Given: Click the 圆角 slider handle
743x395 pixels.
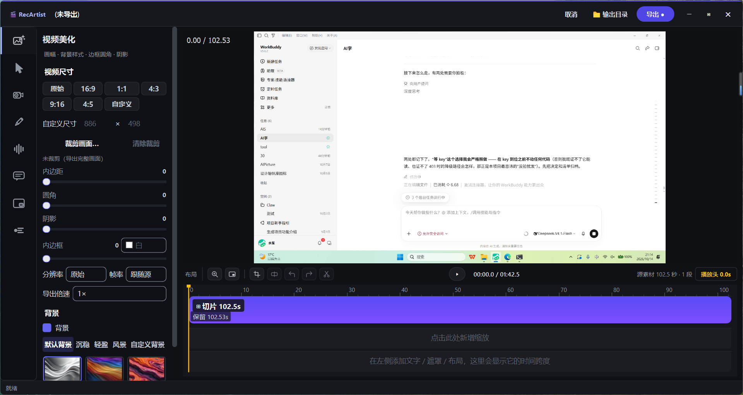Looking at the screenshot, I should coord(46,206).
